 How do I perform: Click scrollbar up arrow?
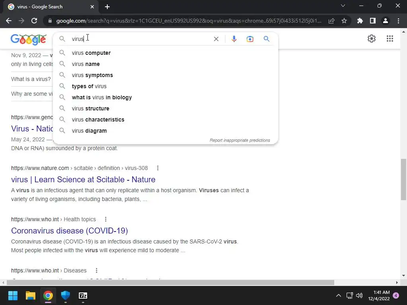[x=403, y=32]
